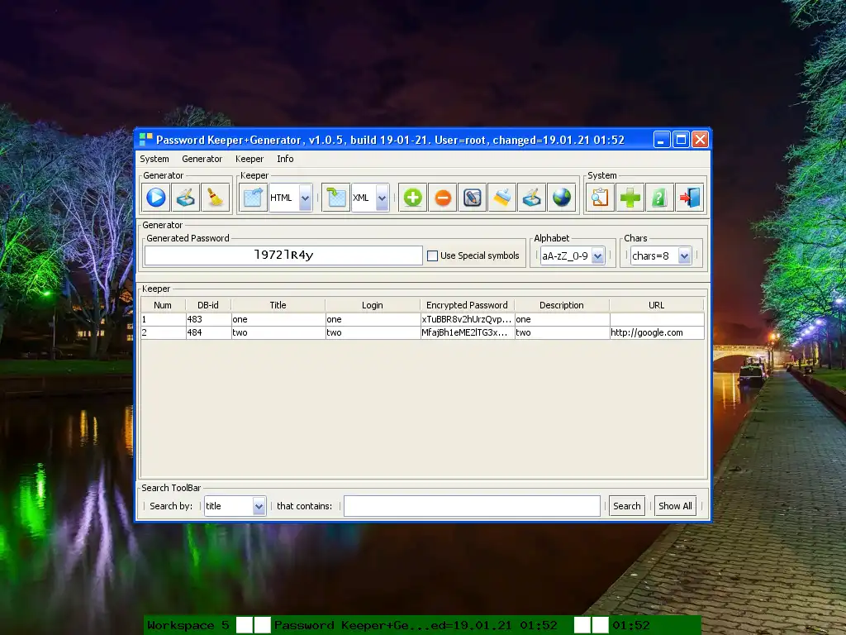
Task: Click encrypted password MfajBh1eME2lTG3x...
Action: click(x=467, y=332)
